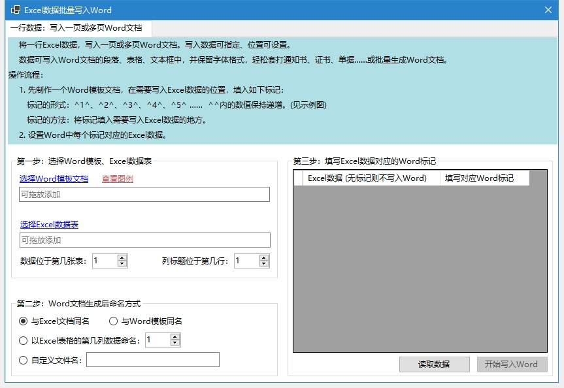Decrement the '列标题位于第几行' row number stepper
The height and width of the screenshot is (388, 564).
pyautogui.click(x=263, y=264)
